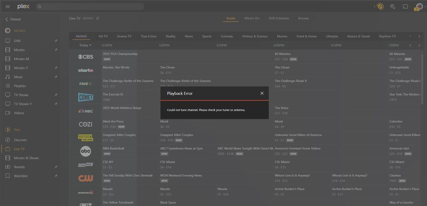Toggle pin for Rentals
427x206 pixels.
56,167
